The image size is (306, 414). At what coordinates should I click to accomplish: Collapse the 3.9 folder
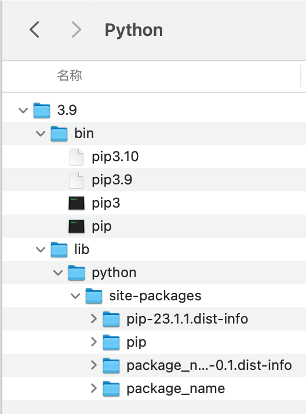tap(23, 110)
